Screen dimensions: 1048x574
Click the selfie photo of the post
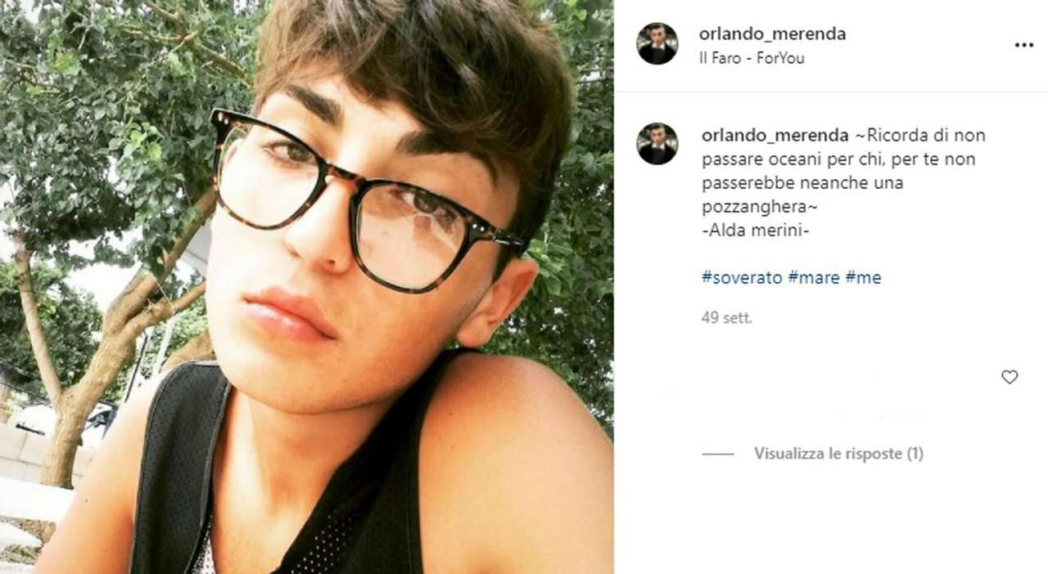coord(306,287)
